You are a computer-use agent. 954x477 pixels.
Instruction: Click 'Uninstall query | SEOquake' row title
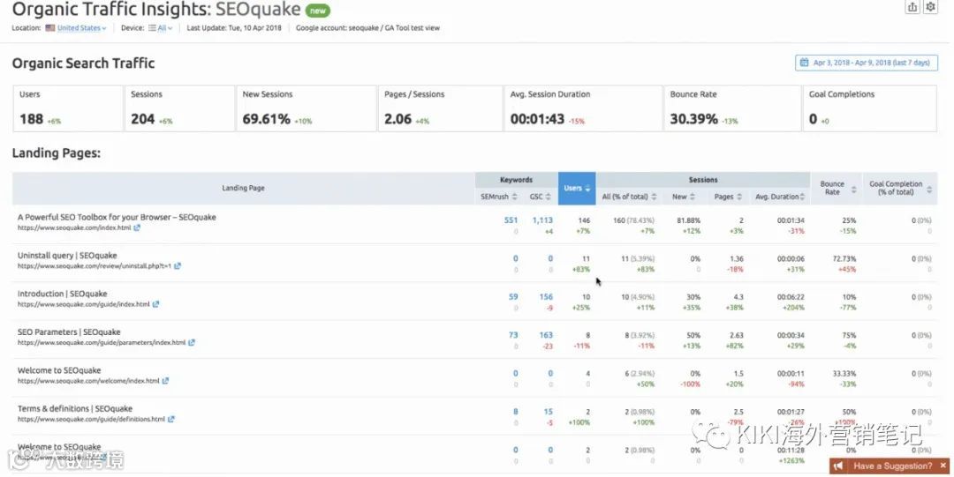[x=67, y=255]
